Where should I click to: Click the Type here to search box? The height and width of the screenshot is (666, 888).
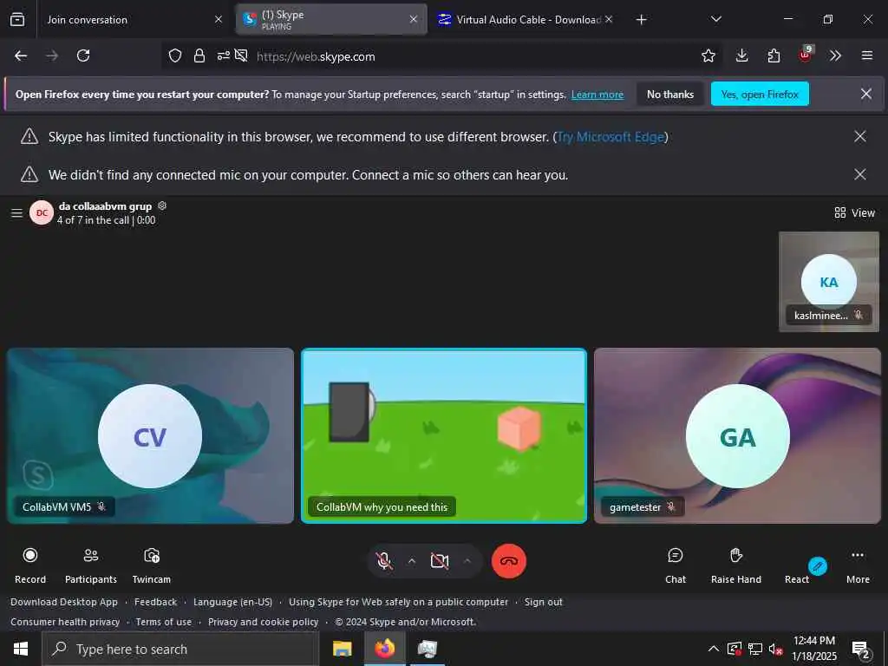pos(180,649)
